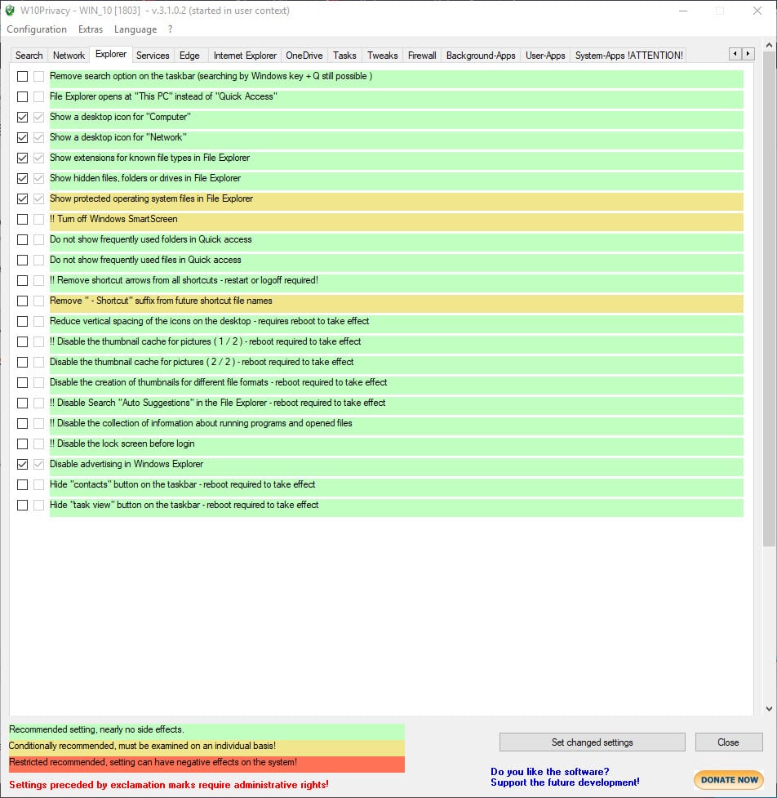
Task: Go to the Firewall tab
Action: point(422,56)
